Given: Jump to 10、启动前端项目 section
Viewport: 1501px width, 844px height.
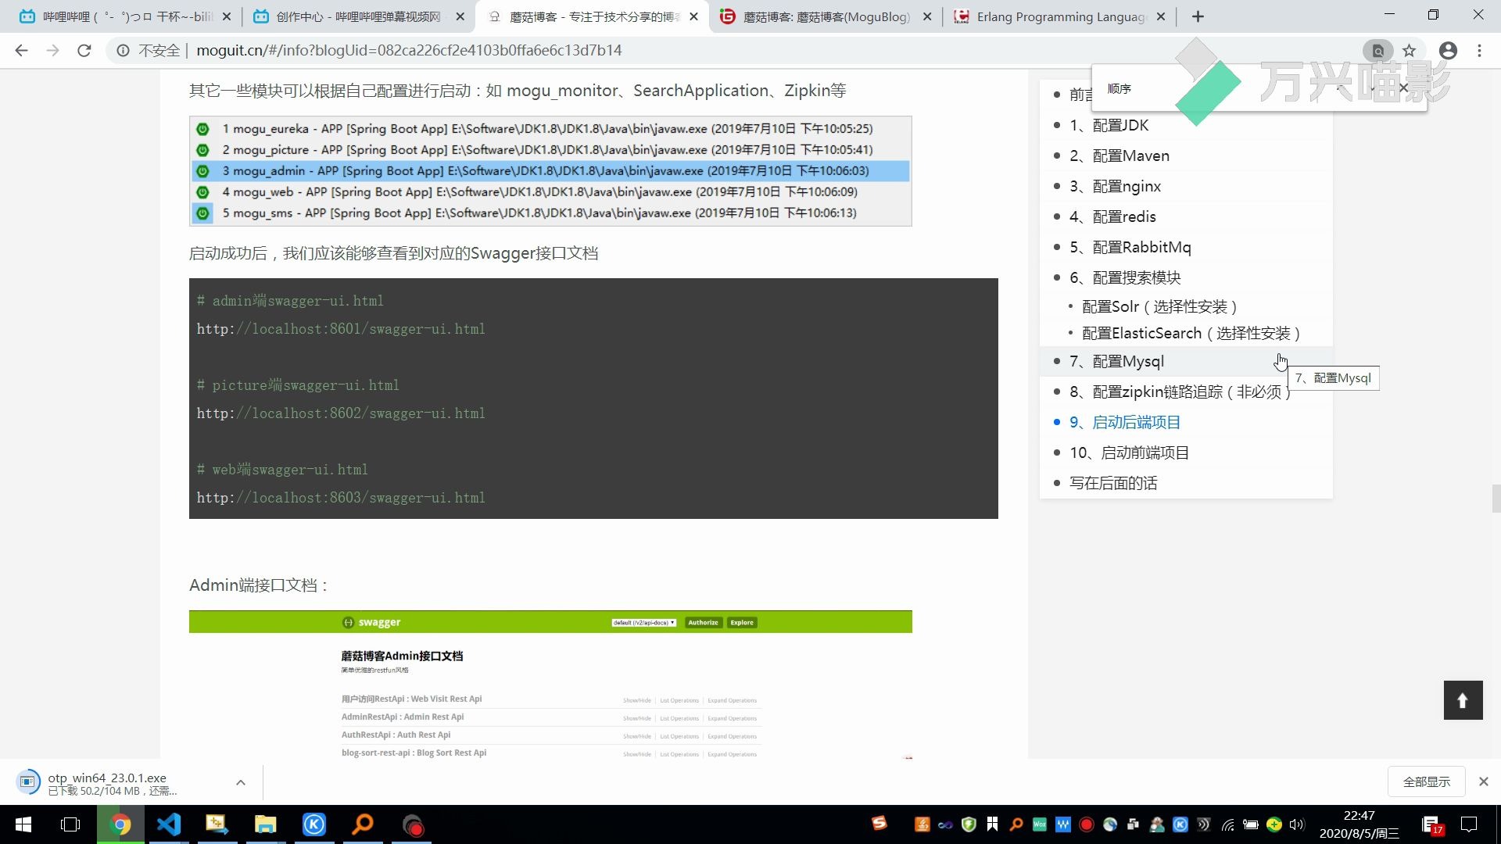Looking at the screenshot, I should [x=1130, y=452].
